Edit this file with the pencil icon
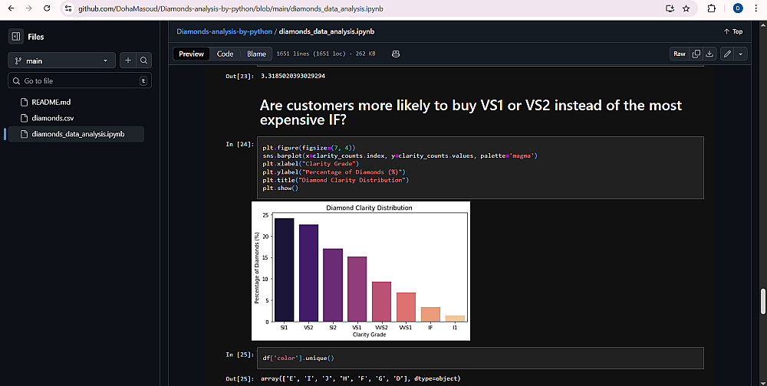The height and width of the screenshot is (386, 767). pos(727,54)
